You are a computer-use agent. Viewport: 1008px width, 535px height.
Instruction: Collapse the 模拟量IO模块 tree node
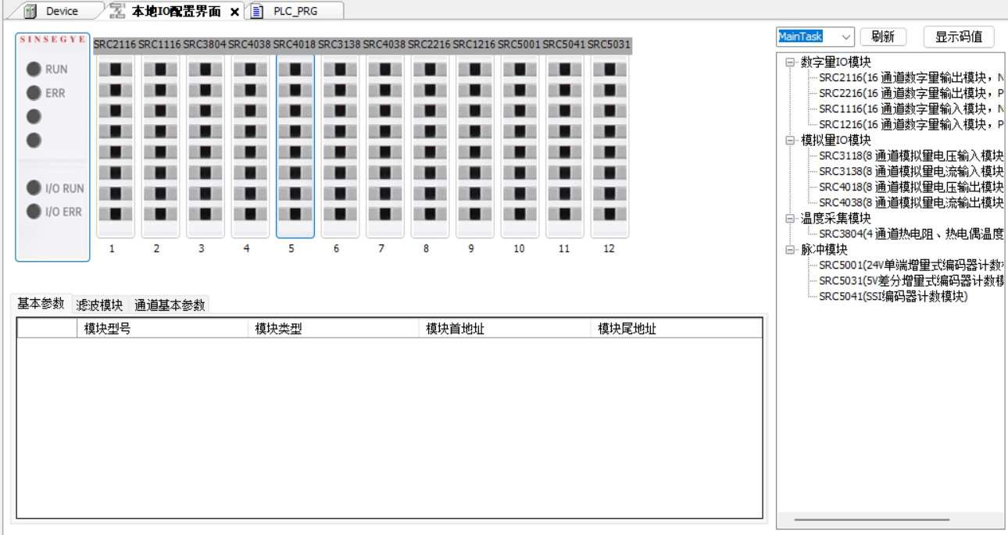(x=790, y=141)
